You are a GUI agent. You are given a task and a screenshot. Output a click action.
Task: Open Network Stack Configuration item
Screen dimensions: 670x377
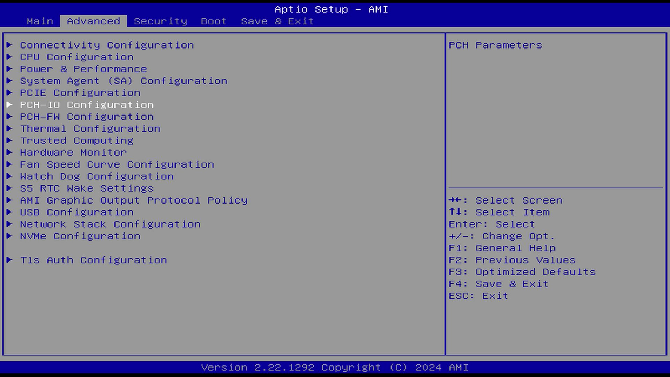[110, 224]
